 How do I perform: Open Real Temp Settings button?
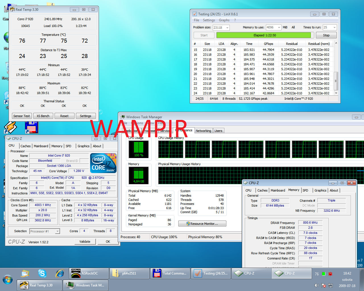tap(86, 116)
